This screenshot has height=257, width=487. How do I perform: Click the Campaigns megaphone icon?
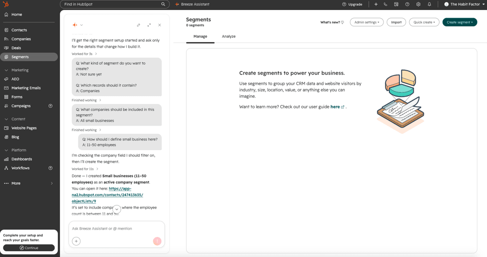point(6,106)
